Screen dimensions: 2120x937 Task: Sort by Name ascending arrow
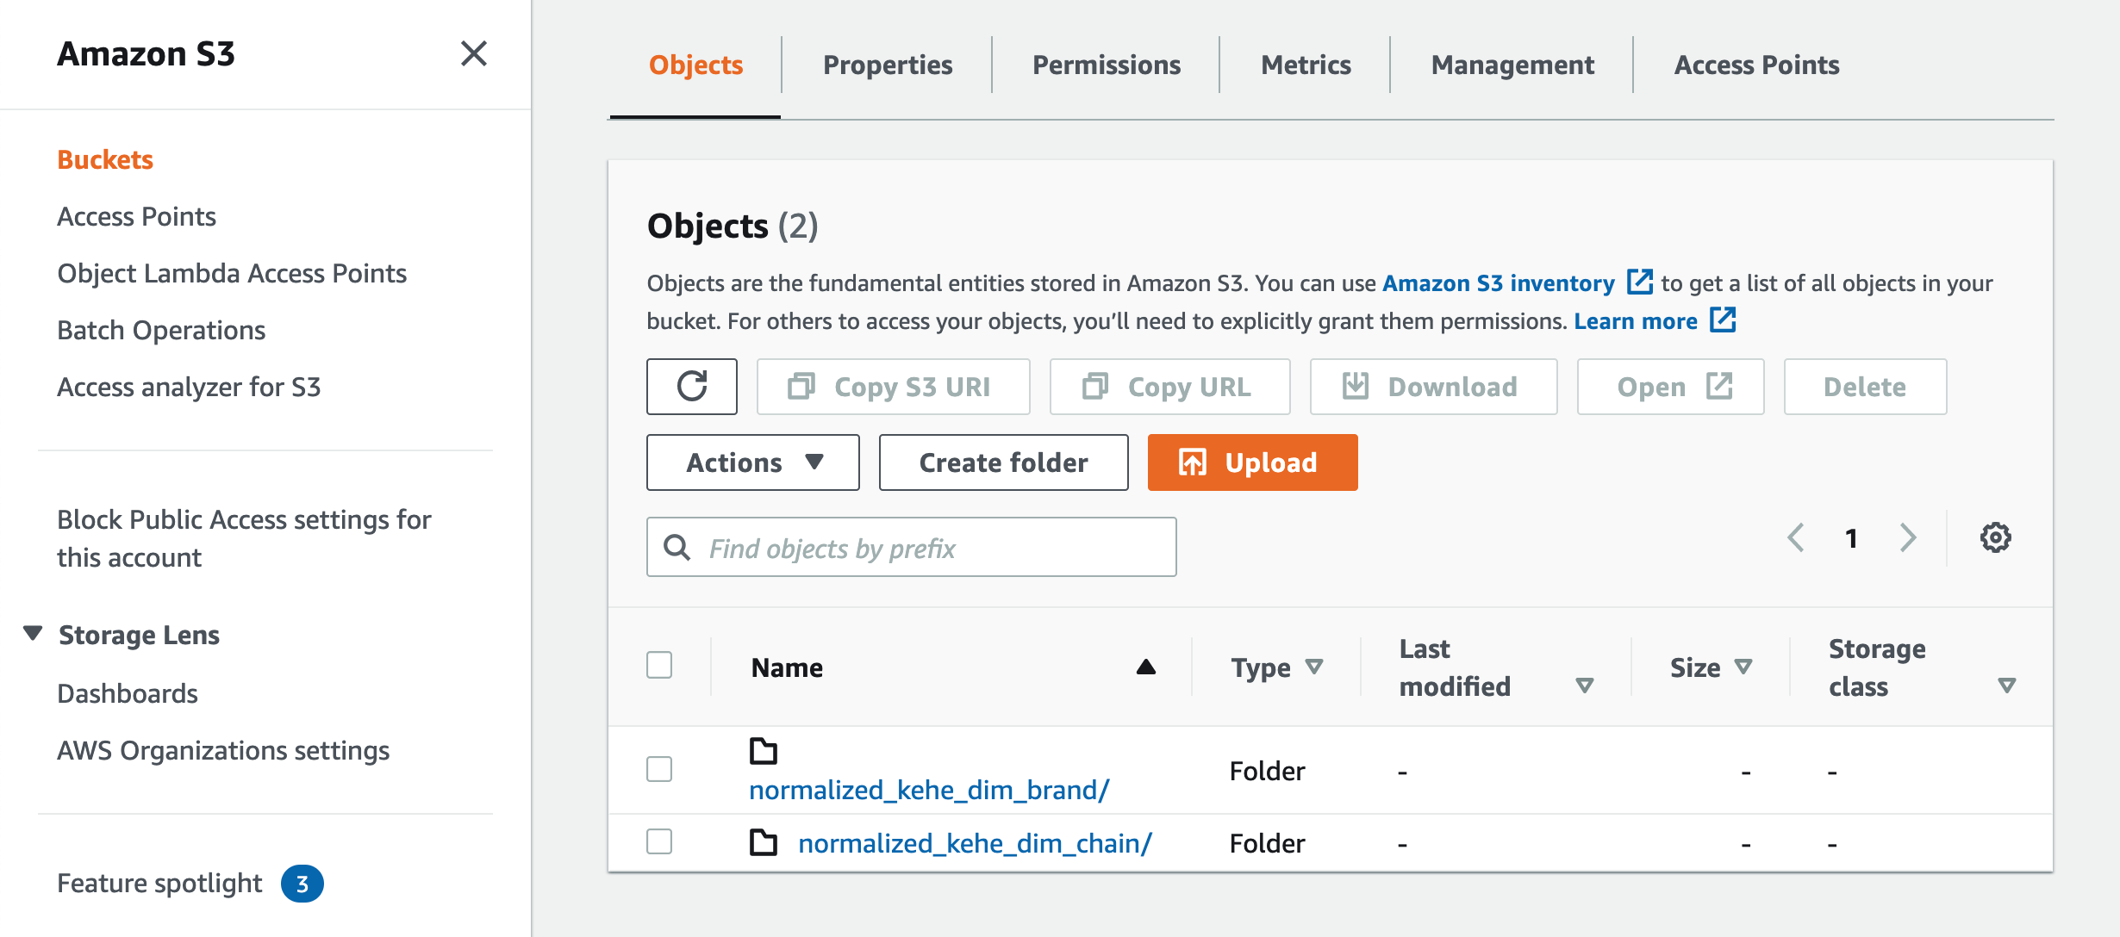pyautogui.click(x=1145, y=667)
